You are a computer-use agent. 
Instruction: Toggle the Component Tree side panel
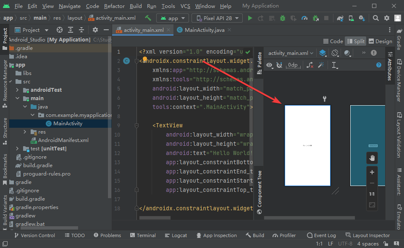[x=260, y=192]
